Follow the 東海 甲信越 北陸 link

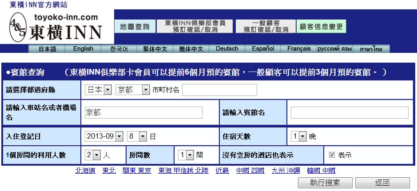(183, 171)
